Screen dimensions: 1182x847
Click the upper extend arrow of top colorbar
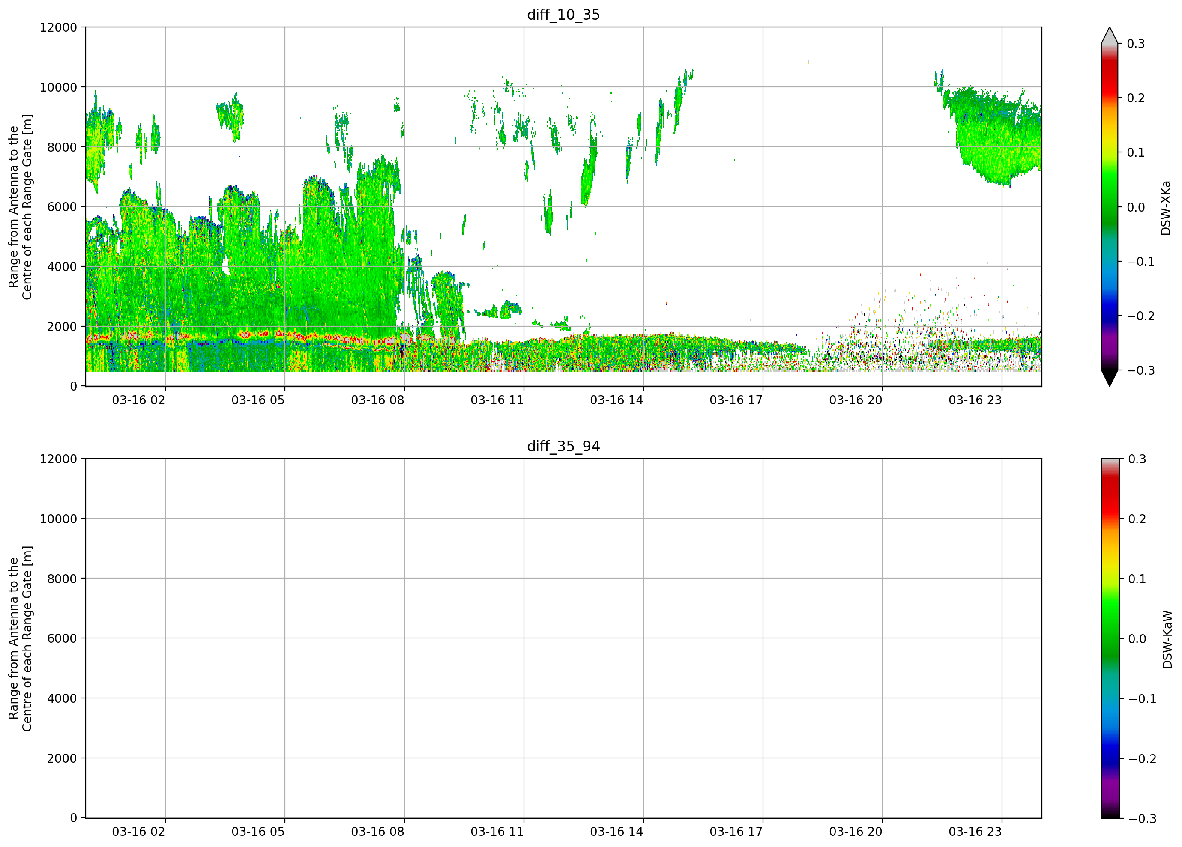click(1110, 35)
